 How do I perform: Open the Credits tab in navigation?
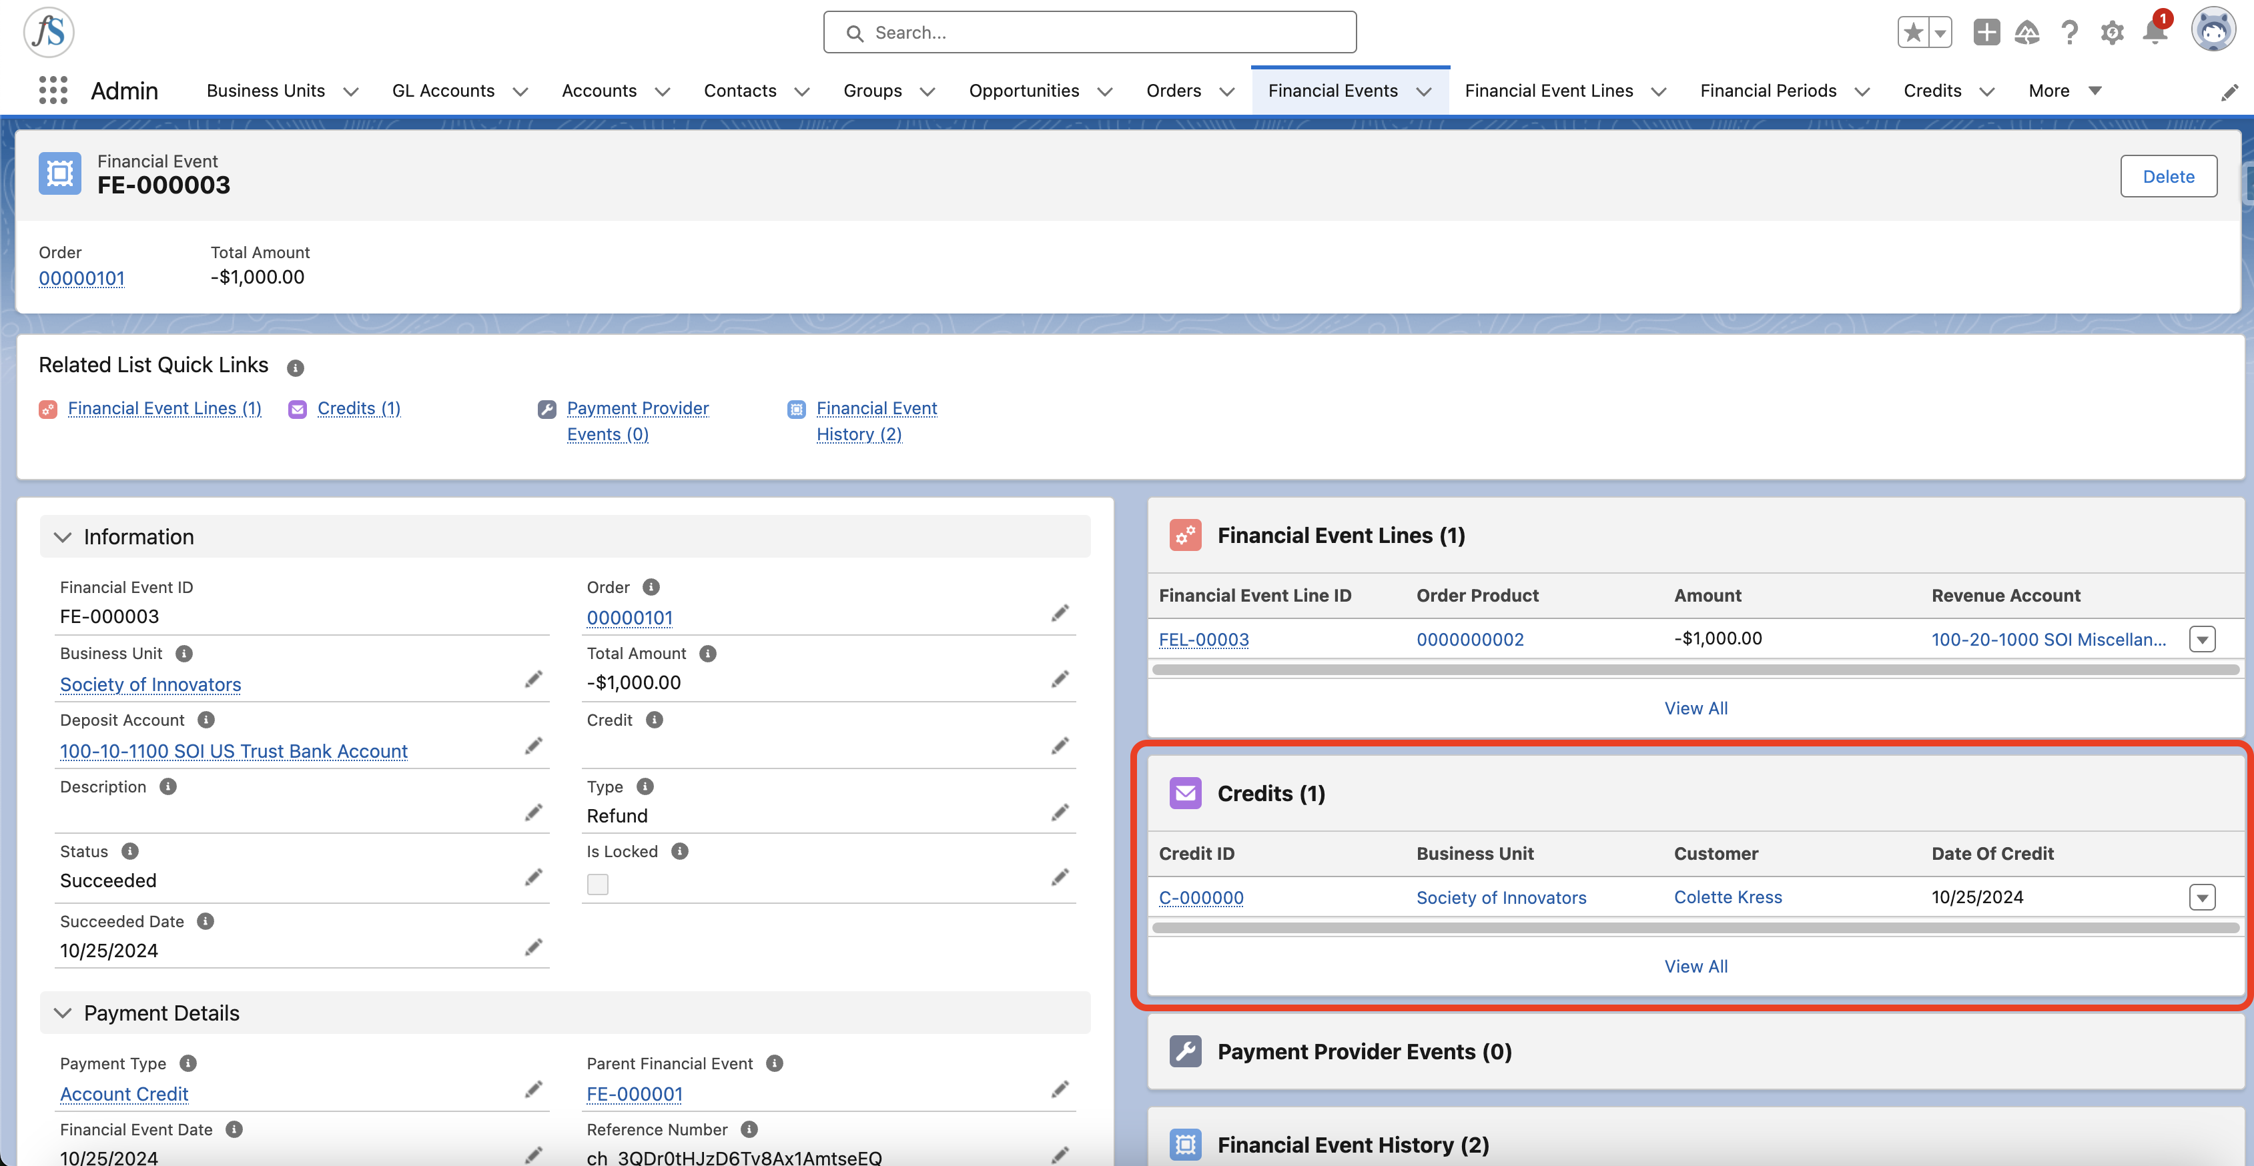click(x=1932, y=91)
